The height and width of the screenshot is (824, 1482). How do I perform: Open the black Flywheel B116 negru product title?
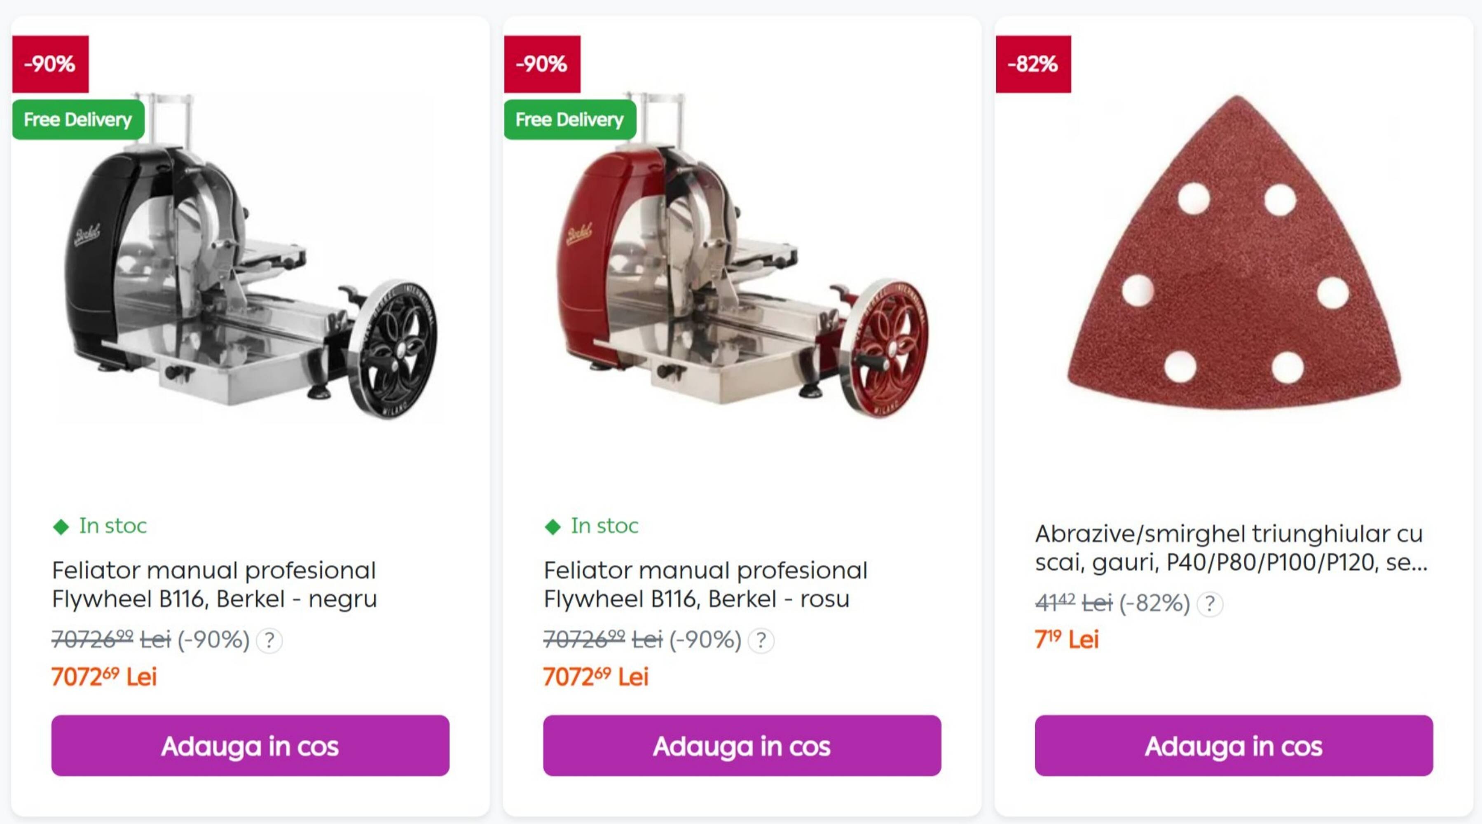pyautogui.click(x=215, y=585)
